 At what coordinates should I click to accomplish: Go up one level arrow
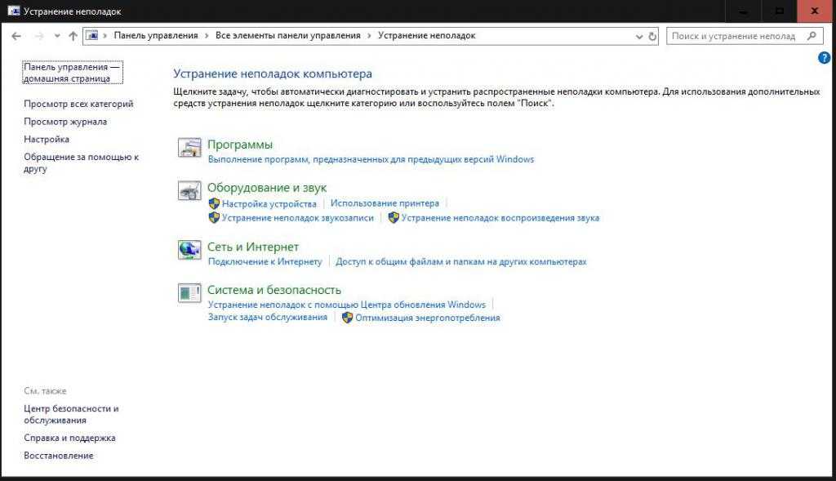tap(73, 36)
